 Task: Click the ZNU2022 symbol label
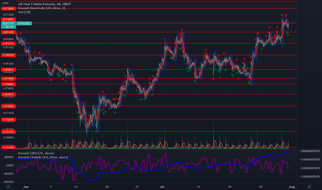(x=24, y=23)
